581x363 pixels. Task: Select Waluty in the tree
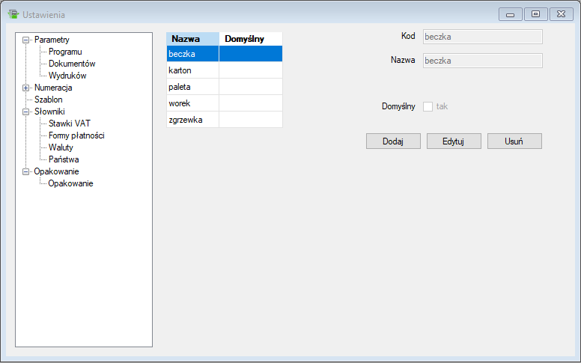[x=61, y=147]
